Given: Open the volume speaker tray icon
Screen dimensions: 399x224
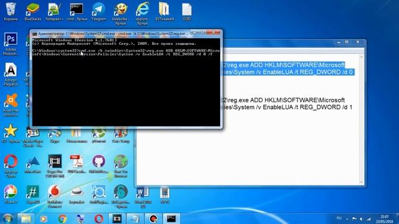Looking at the screenshot, I should point(362,218).
